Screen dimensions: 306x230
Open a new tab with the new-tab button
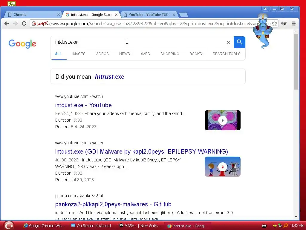183,15
